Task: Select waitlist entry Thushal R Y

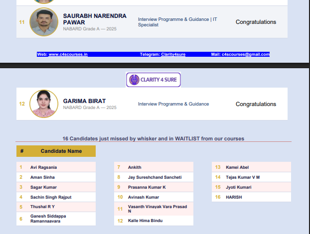Action: [x=56, y=207]
